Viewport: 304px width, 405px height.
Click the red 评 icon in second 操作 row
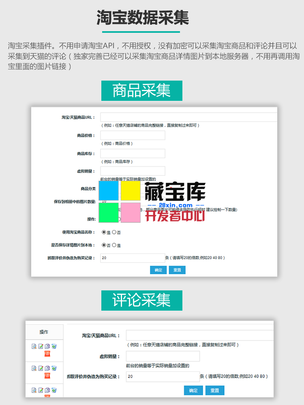pyautogui.click(x=47, y=375)
